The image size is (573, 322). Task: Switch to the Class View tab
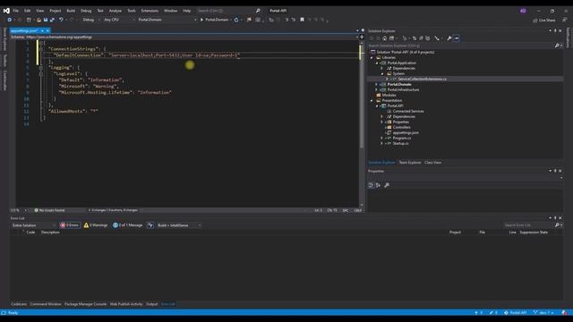point(432,163)
